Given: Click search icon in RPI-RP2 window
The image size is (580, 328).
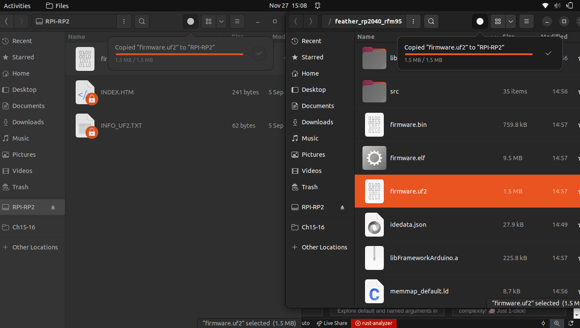Looking at the screenshot, I should (142, 21).
